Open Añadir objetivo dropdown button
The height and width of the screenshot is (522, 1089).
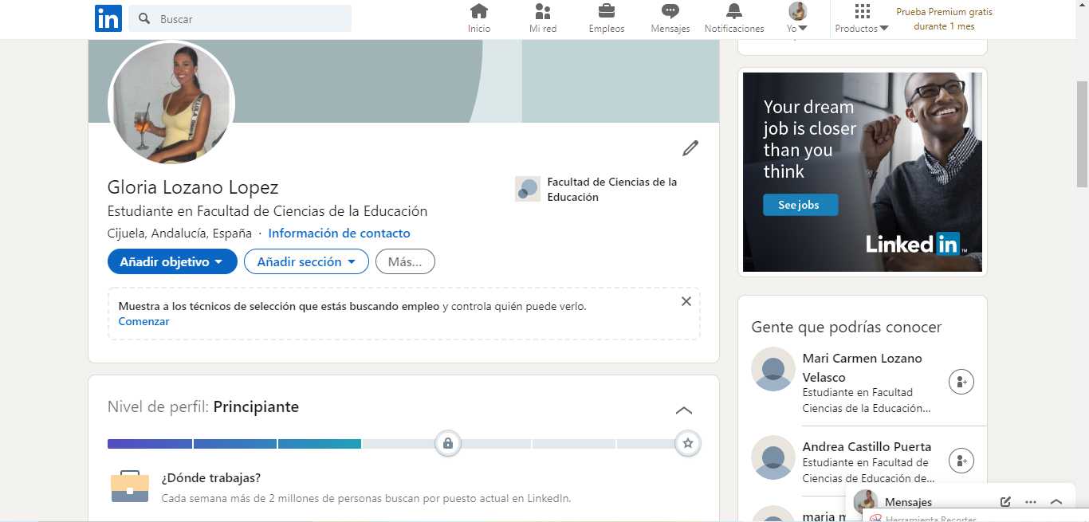pyautogui.click(x=172, y=261)
